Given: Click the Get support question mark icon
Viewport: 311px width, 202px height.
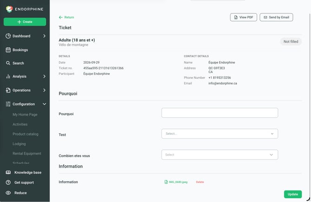Looking at the screenshot, I should coord(8,183).
